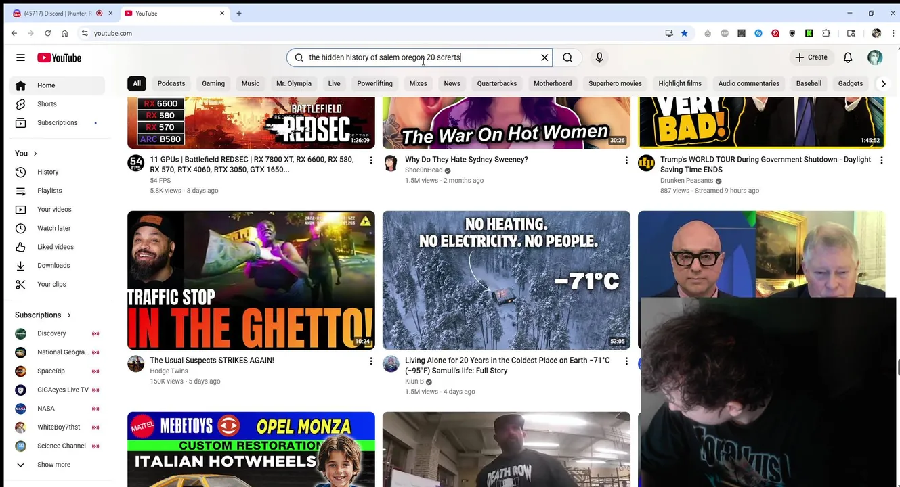Open Shoe0nHead channel avatar

(391, 163)
